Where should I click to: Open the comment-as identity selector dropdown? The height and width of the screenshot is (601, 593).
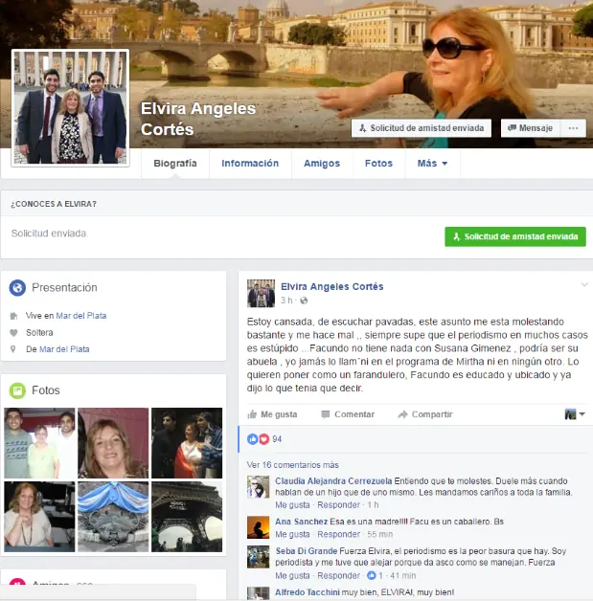[575, 414]
